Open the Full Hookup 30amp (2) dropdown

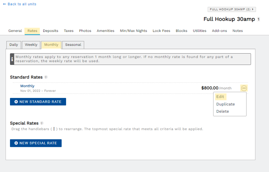(232, 9)
